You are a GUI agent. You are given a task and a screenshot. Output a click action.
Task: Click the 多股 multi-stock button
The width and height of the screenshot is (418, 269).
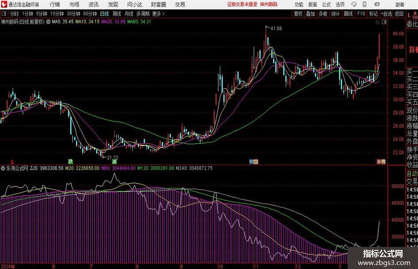(323, 14)
